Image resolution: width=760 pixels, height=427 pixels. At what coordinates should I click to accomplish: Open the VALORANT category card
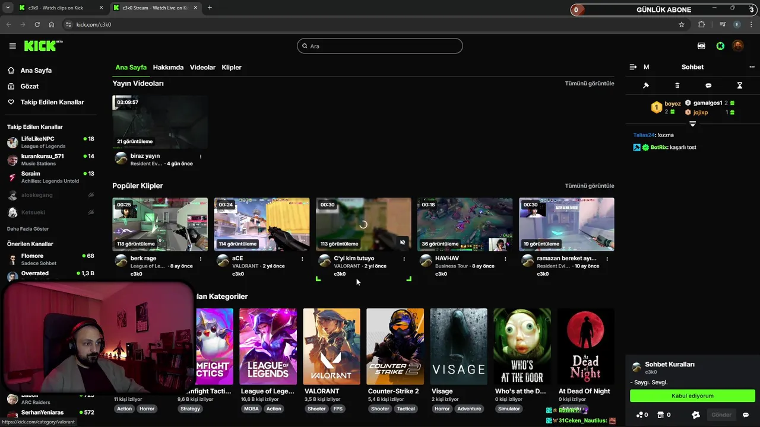[331, 346]
